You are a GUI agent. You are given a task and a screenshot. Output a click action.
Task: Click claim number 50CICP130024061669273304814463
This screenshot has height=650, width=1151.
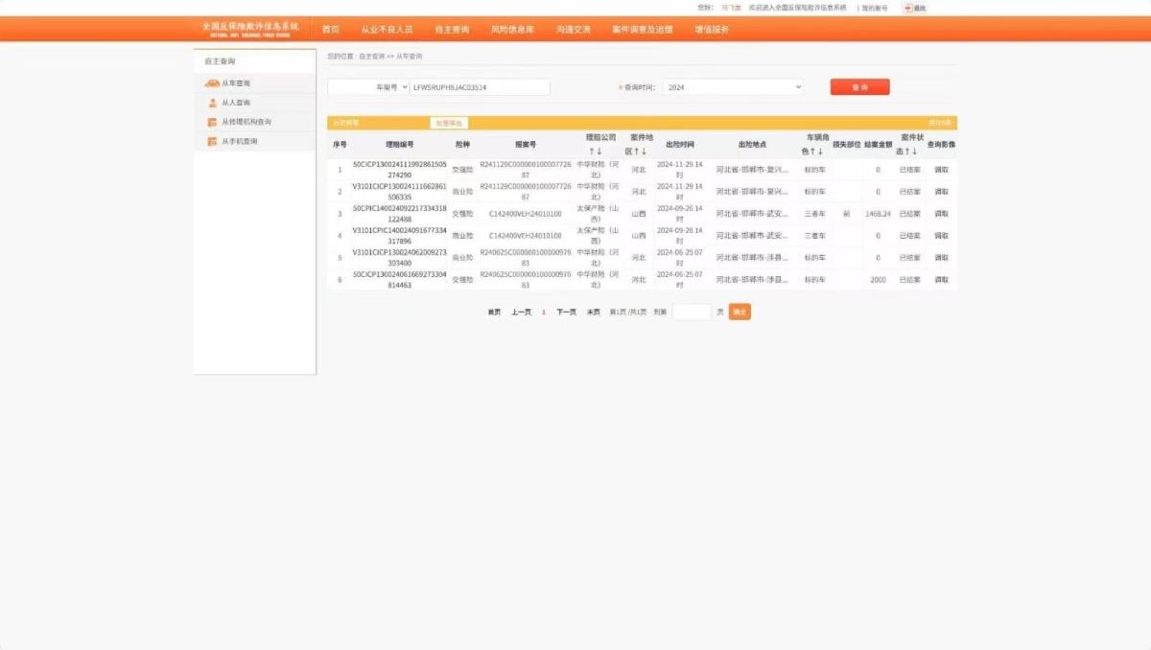click(400, 280)
